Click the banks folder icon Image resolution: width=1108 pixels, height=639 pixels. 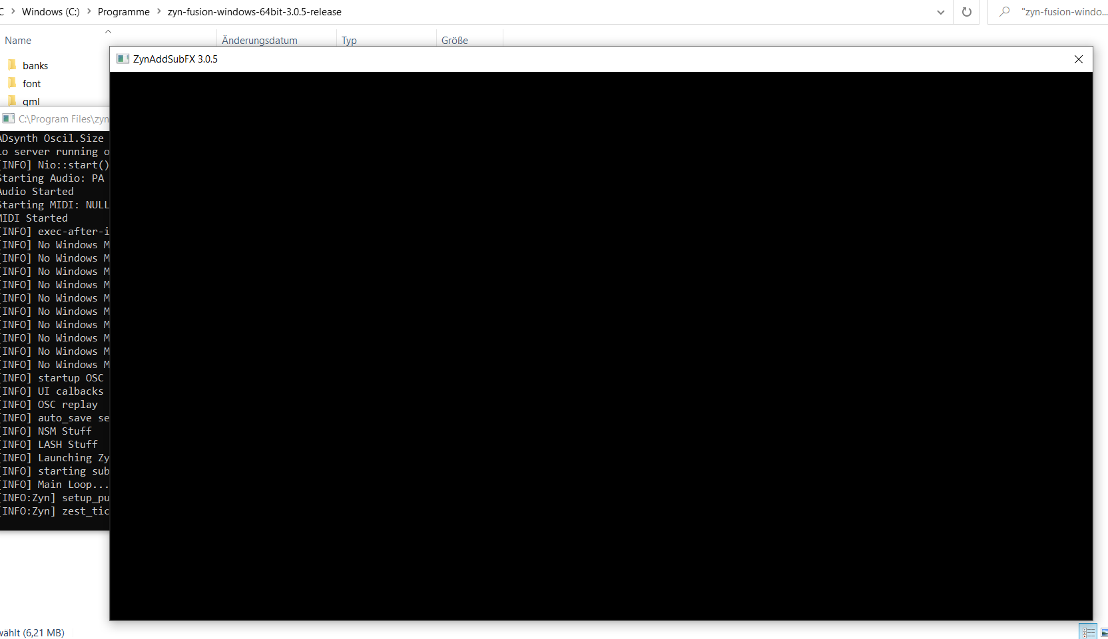(x=12, y=65)
